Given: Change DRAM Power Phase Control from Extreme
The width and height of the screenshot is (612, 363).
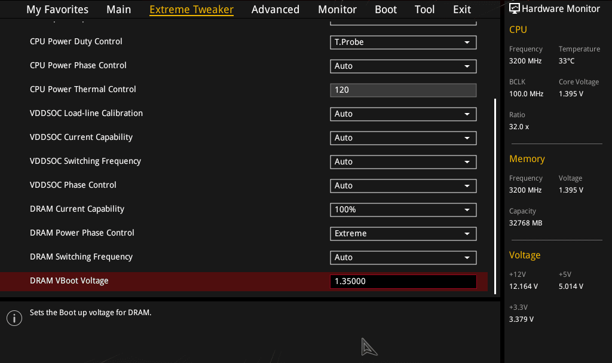Looking at the screenshot, I should [403, 234].
